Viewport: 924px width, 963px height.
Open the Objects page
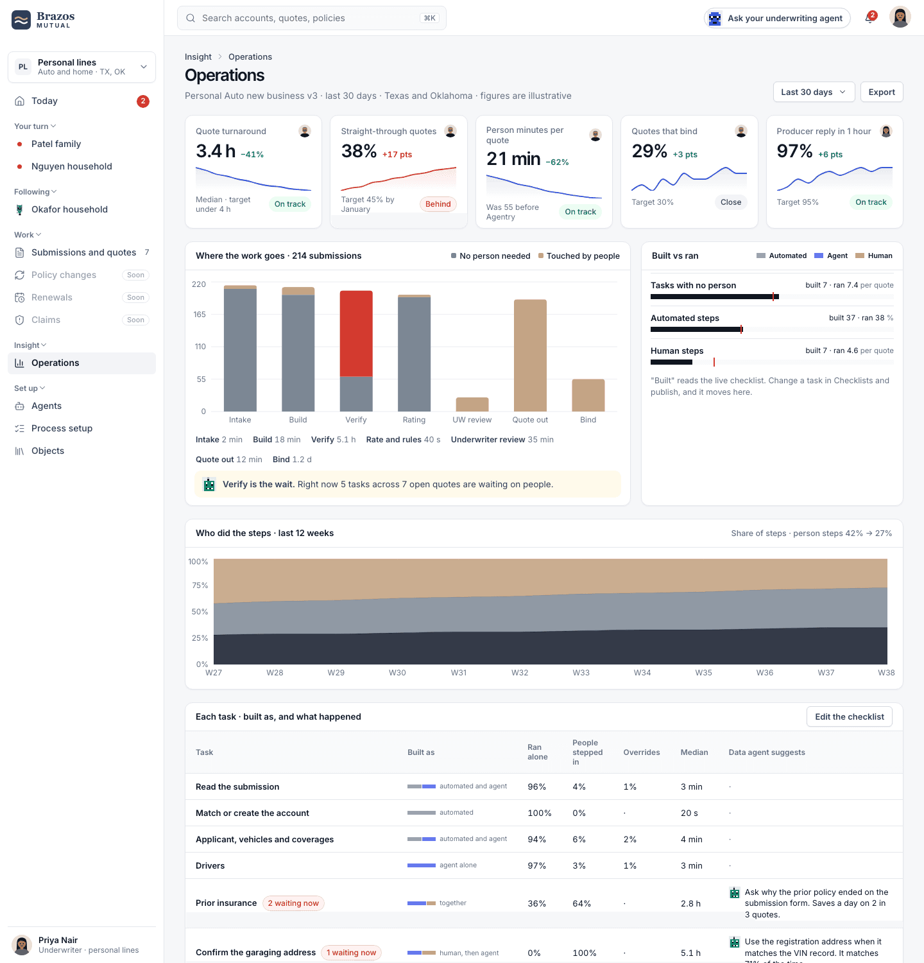pyautogui.click(x=81, y=451)
